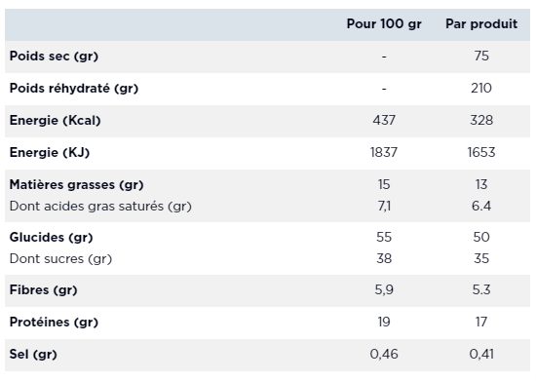Click the 'Protéines (gr)' row label
The height and width of the screenshot is (381, 536).
coord(54,323)
